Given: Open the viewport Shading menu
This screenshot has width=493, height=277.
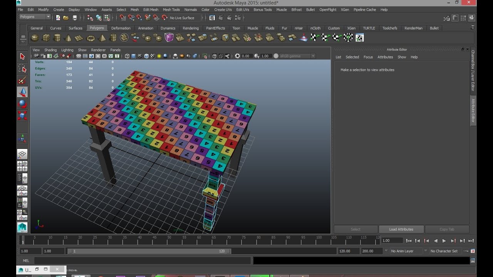Looking at the screenshot, I should [50, 50].
